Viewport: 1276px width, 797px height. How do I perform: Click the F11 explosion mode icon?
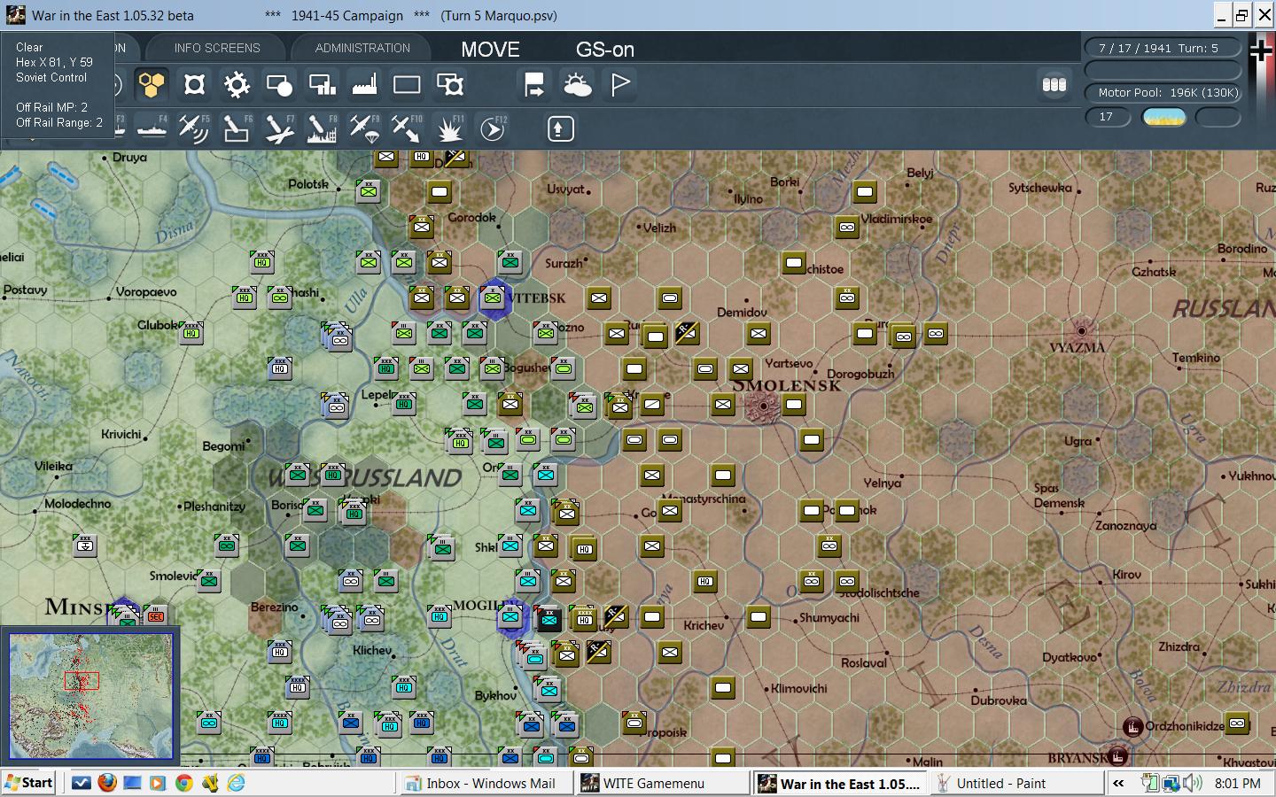(x=449, y=129)
